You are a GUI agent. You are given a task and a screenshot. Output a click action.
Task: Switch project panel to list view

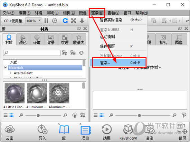tap(95, 115)
